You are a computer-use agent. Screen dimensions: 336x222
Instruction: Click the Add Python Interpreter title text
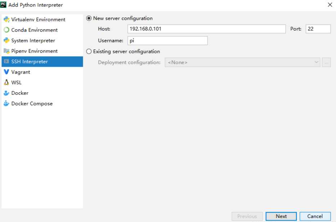pos(36,5)
